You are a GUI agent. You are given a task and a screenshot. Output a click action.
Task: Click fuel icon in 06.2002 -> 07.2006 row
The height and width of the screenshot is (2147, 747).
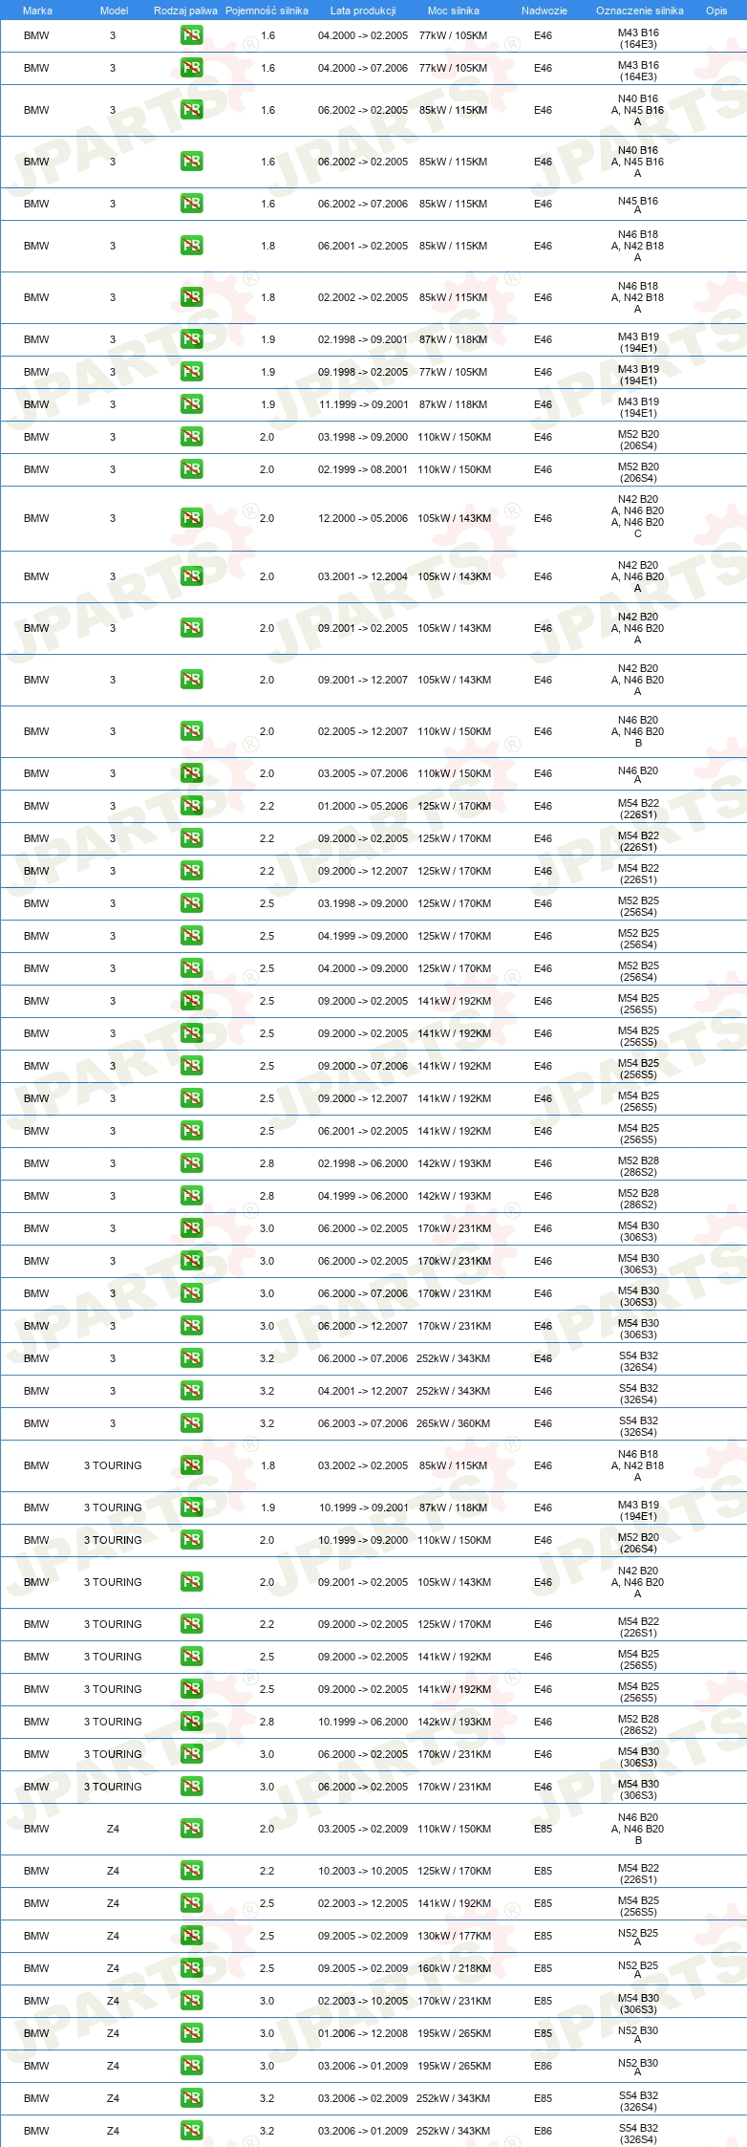191,204
